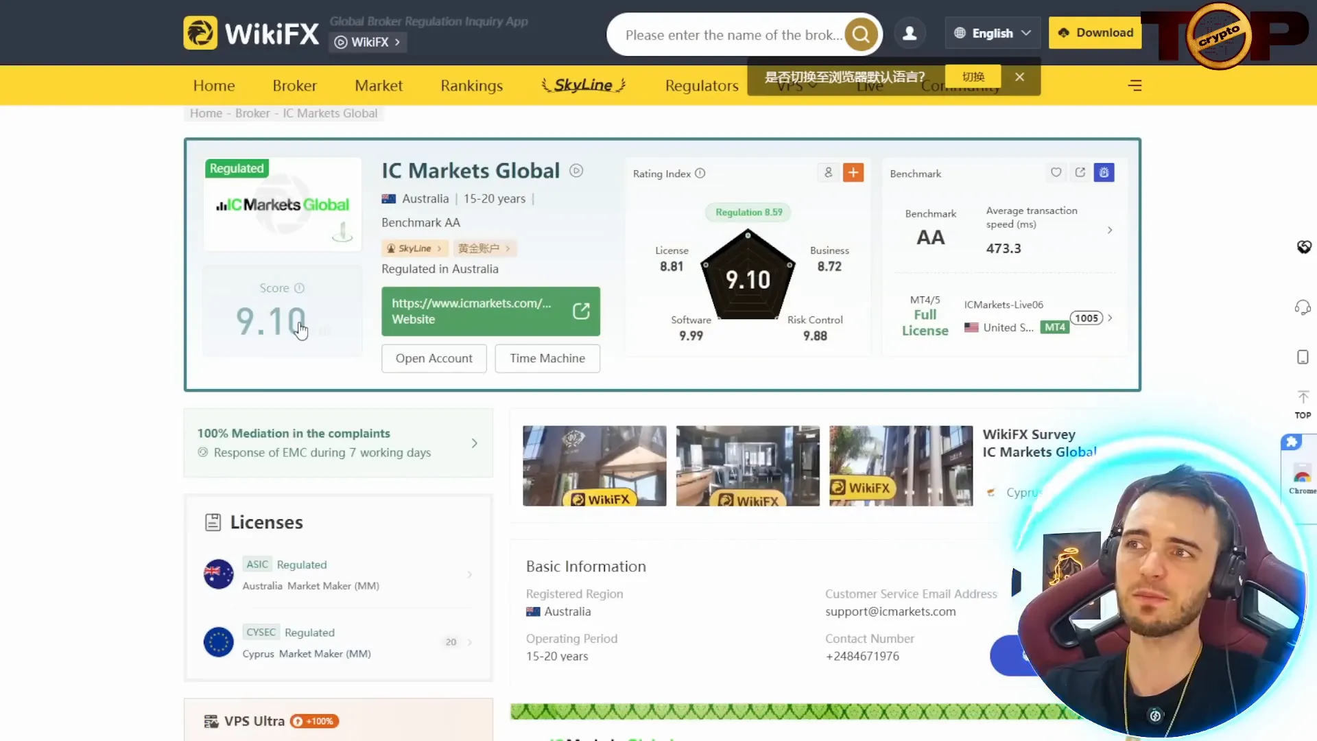Image resolution: width=1317 pixels, height=741 pixels.
Task: Click the Open Account button
Action: pyautogui.click(x=434, y=358)
